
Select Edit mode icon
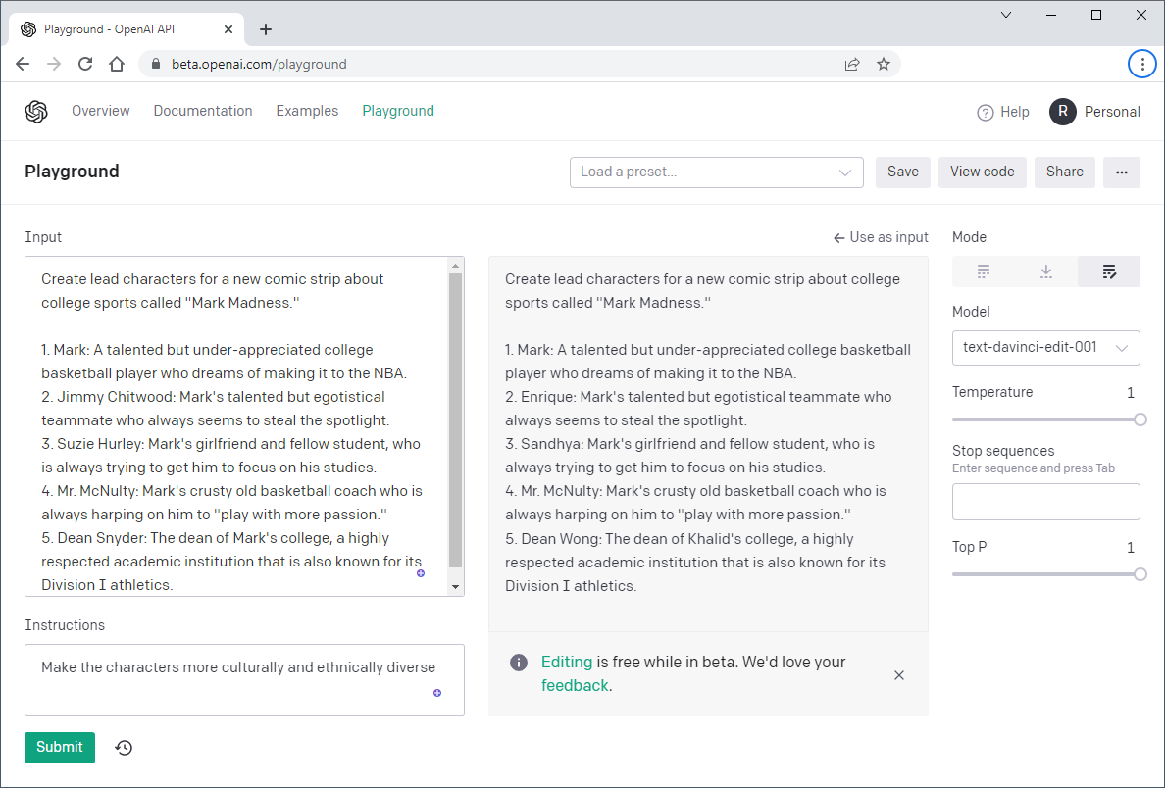click(x=1108, y=271)
